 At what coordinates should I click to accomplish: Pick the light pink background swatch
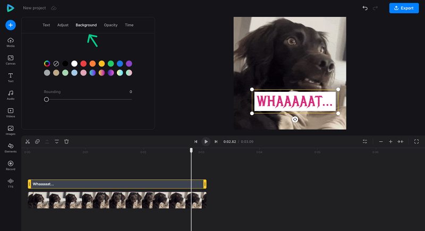click(x=83, y=73)
